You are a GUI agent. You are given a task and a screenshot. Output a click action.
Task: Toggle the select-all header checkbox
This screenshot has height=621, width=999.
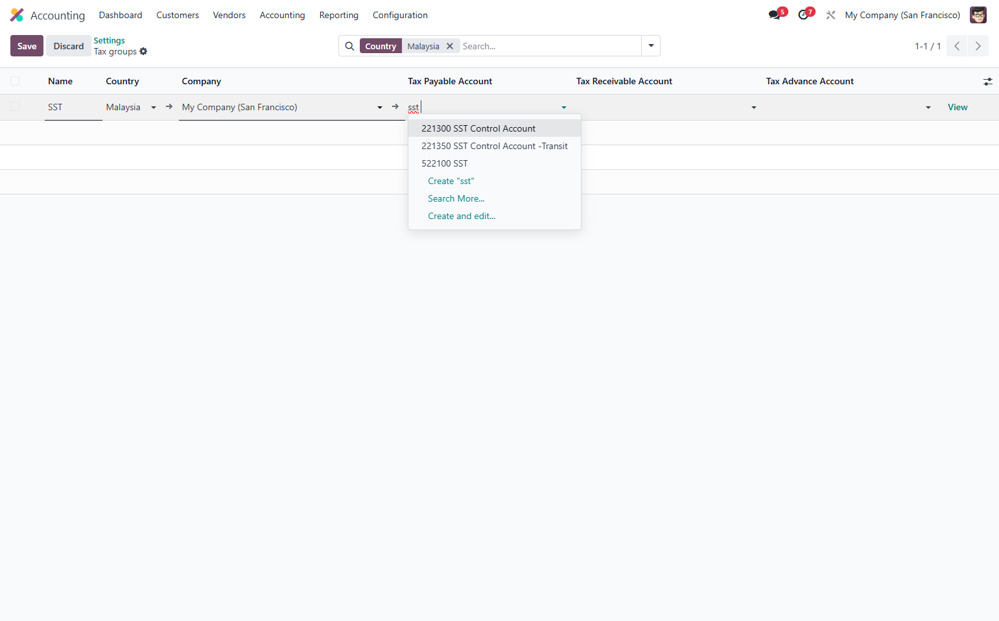coord(15,81)
